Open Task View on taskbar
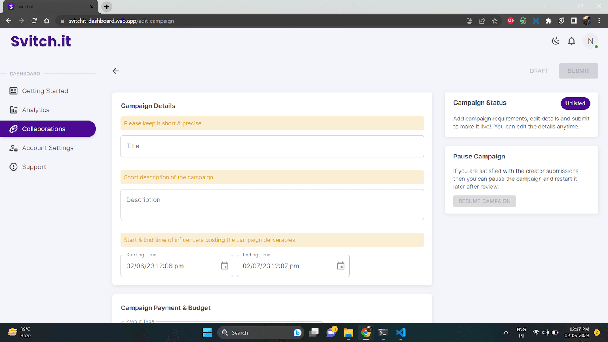This screenshot has width=608, height=342. [314, 332]
